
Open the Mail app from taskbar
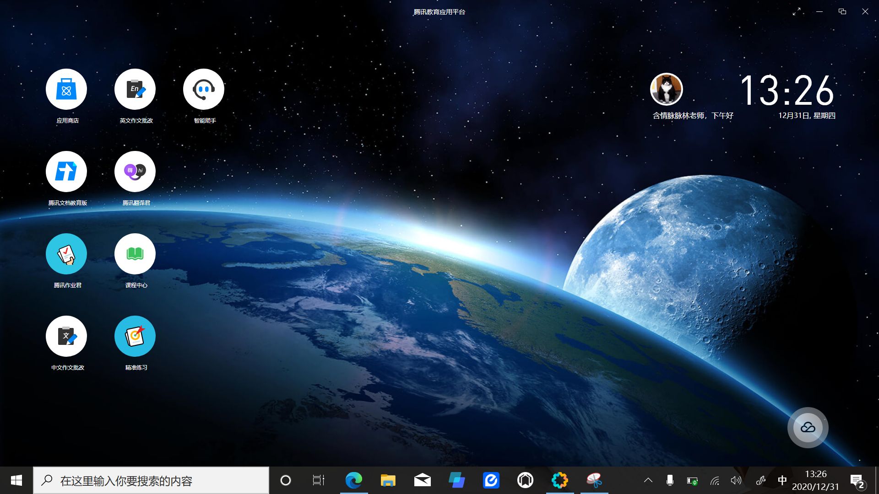tap(422, 480)
